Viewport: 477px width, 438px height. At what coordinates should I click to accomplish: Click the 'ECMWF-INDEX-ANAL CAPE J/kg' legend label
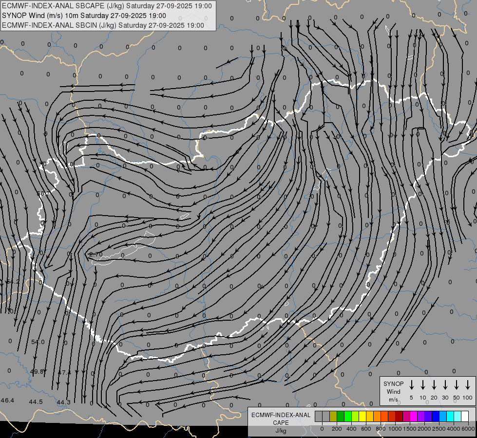pos(281,422)
